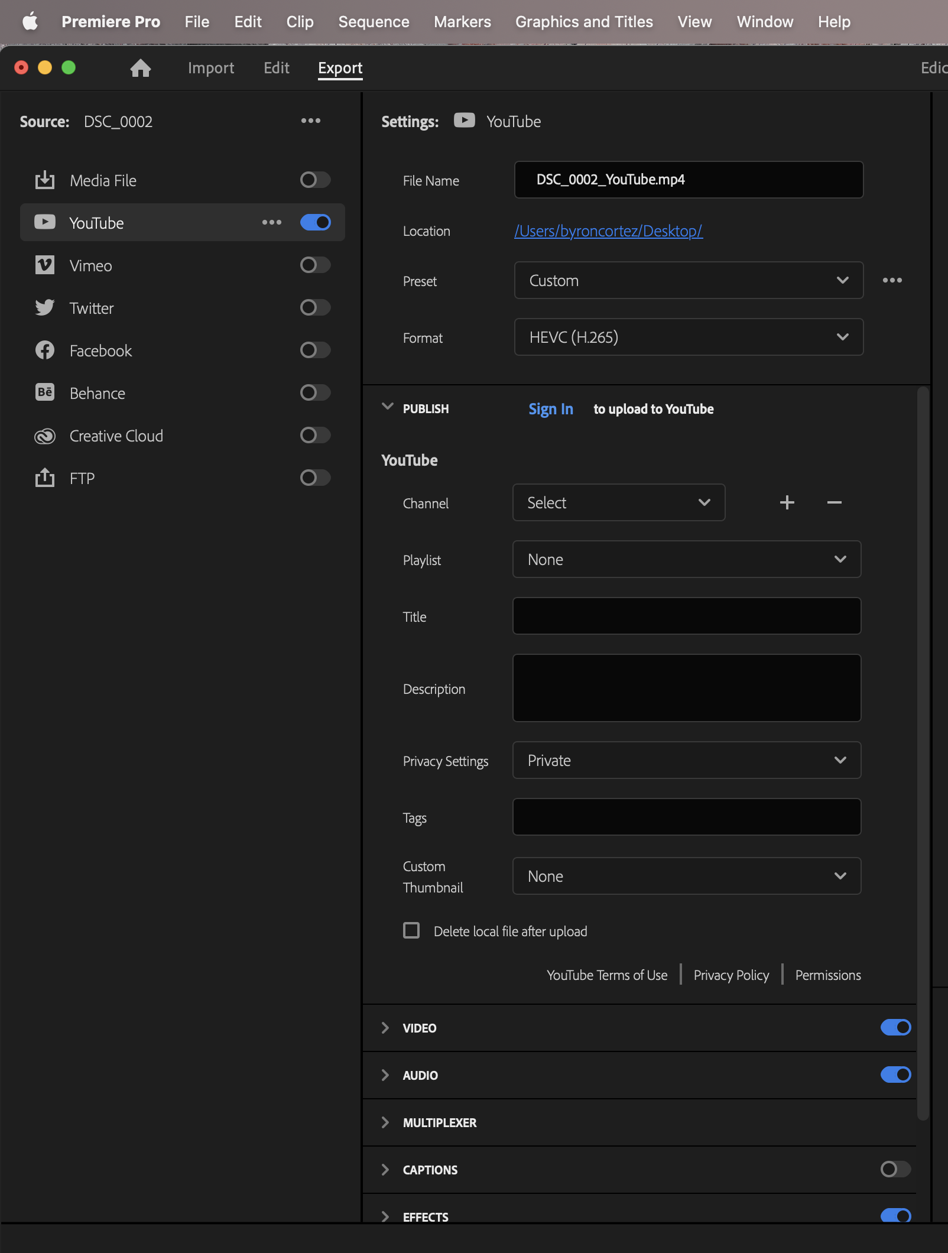Click the Media File download icon
Screen dimensions: 948x1253
(44, 180)
